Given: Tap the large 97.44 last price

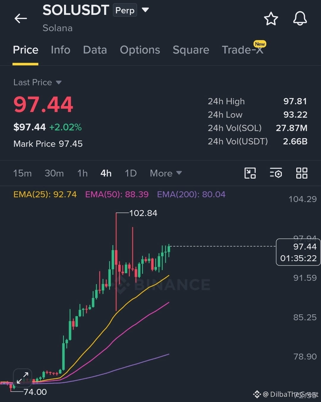Looking at the screenshot, I should [43, 105].
